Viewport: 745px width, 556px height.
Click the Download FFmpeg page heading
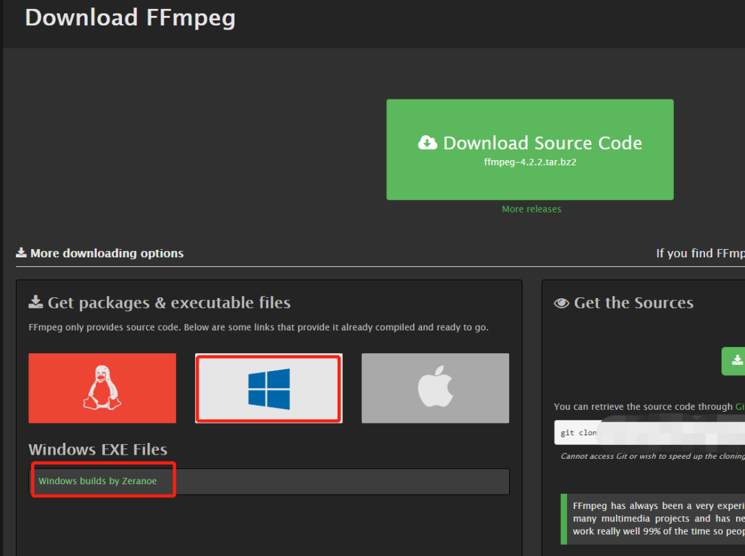pyautogui.click(x=130, y=17)
